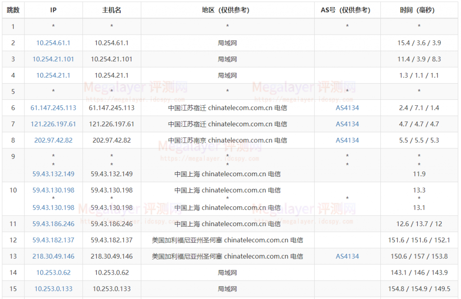
Task: Select hostname text 61.147.245.113
Action: [x=112, y=108]
